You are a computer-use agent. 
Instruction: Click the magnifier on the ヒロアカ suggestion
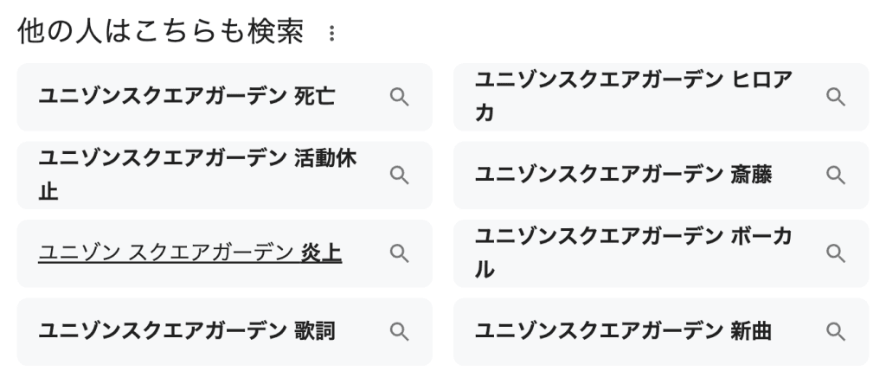(835, 97)
